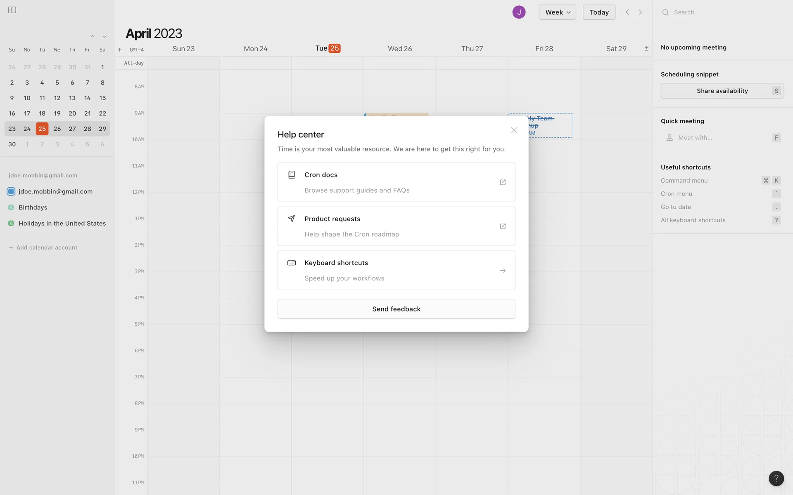This screenshot has width=793, height=495.
Task: Click the Send feedback button
Action: [396, 309]
